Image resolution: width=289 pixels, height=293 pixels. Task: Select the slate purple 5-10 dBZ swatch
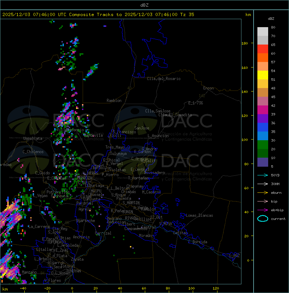(263, 162)
